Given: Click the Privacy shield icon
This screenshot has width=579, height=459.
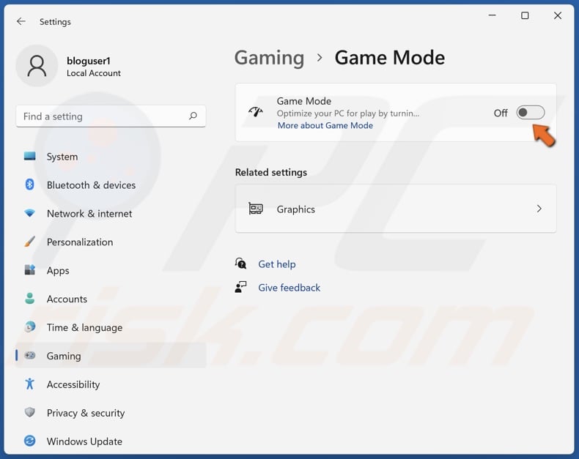Looking at the screenshot, I should coord(29,412).
